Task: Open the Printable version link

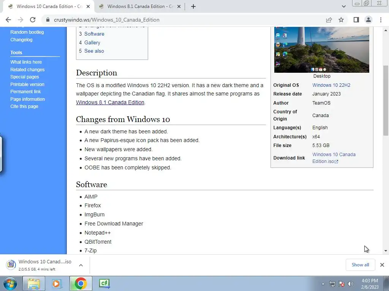Action: pos(27,84)
